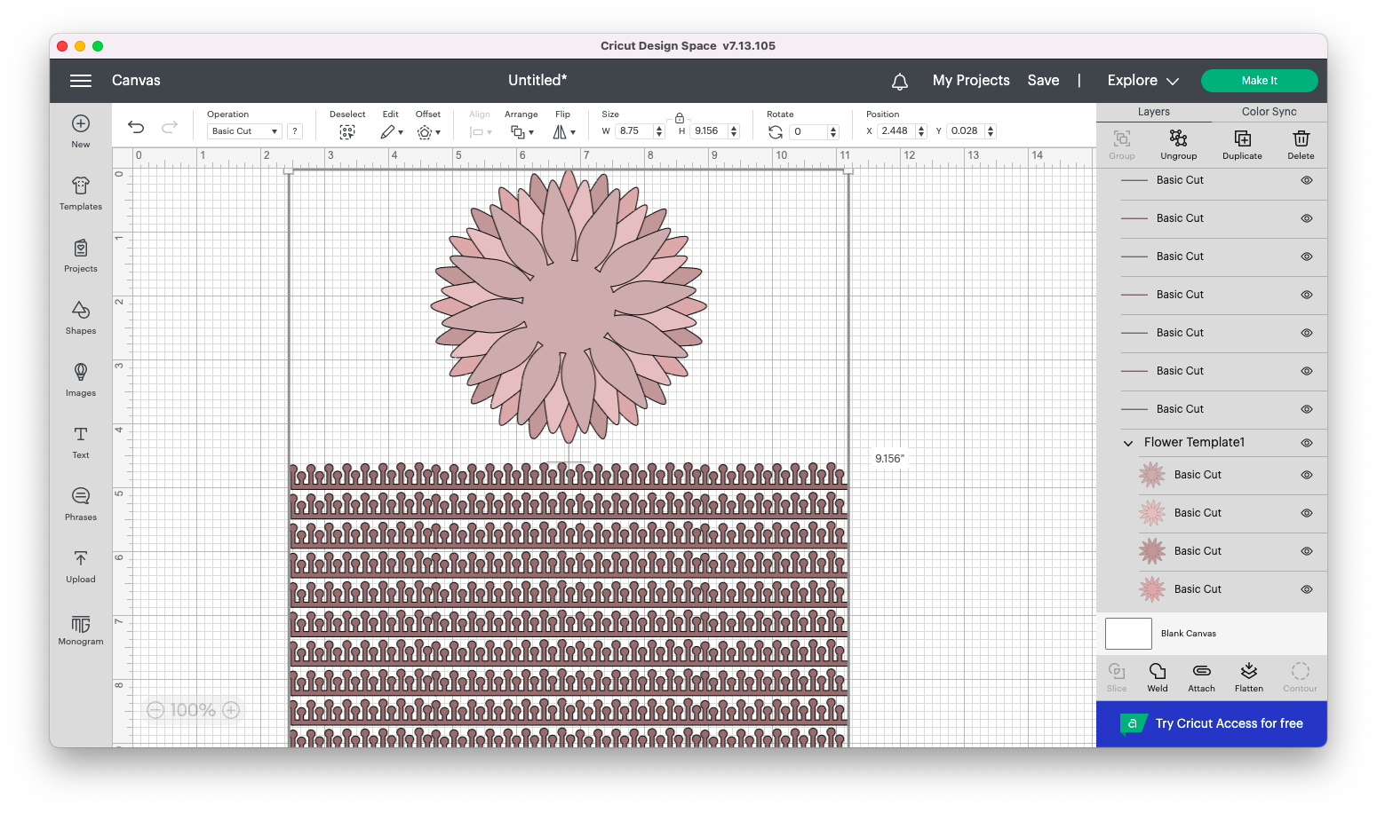Open the Templates panel

click(x=80, y=193)
